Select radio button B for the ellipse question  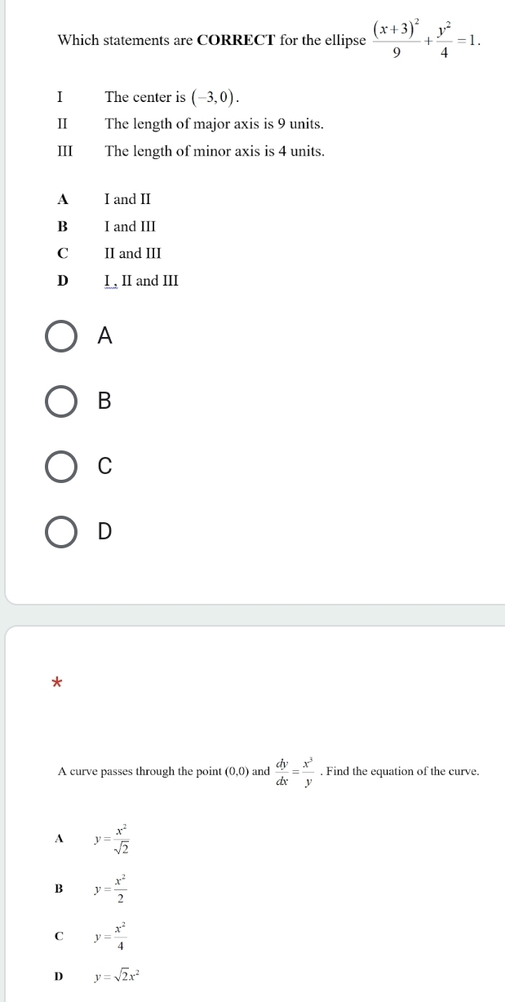62,401
